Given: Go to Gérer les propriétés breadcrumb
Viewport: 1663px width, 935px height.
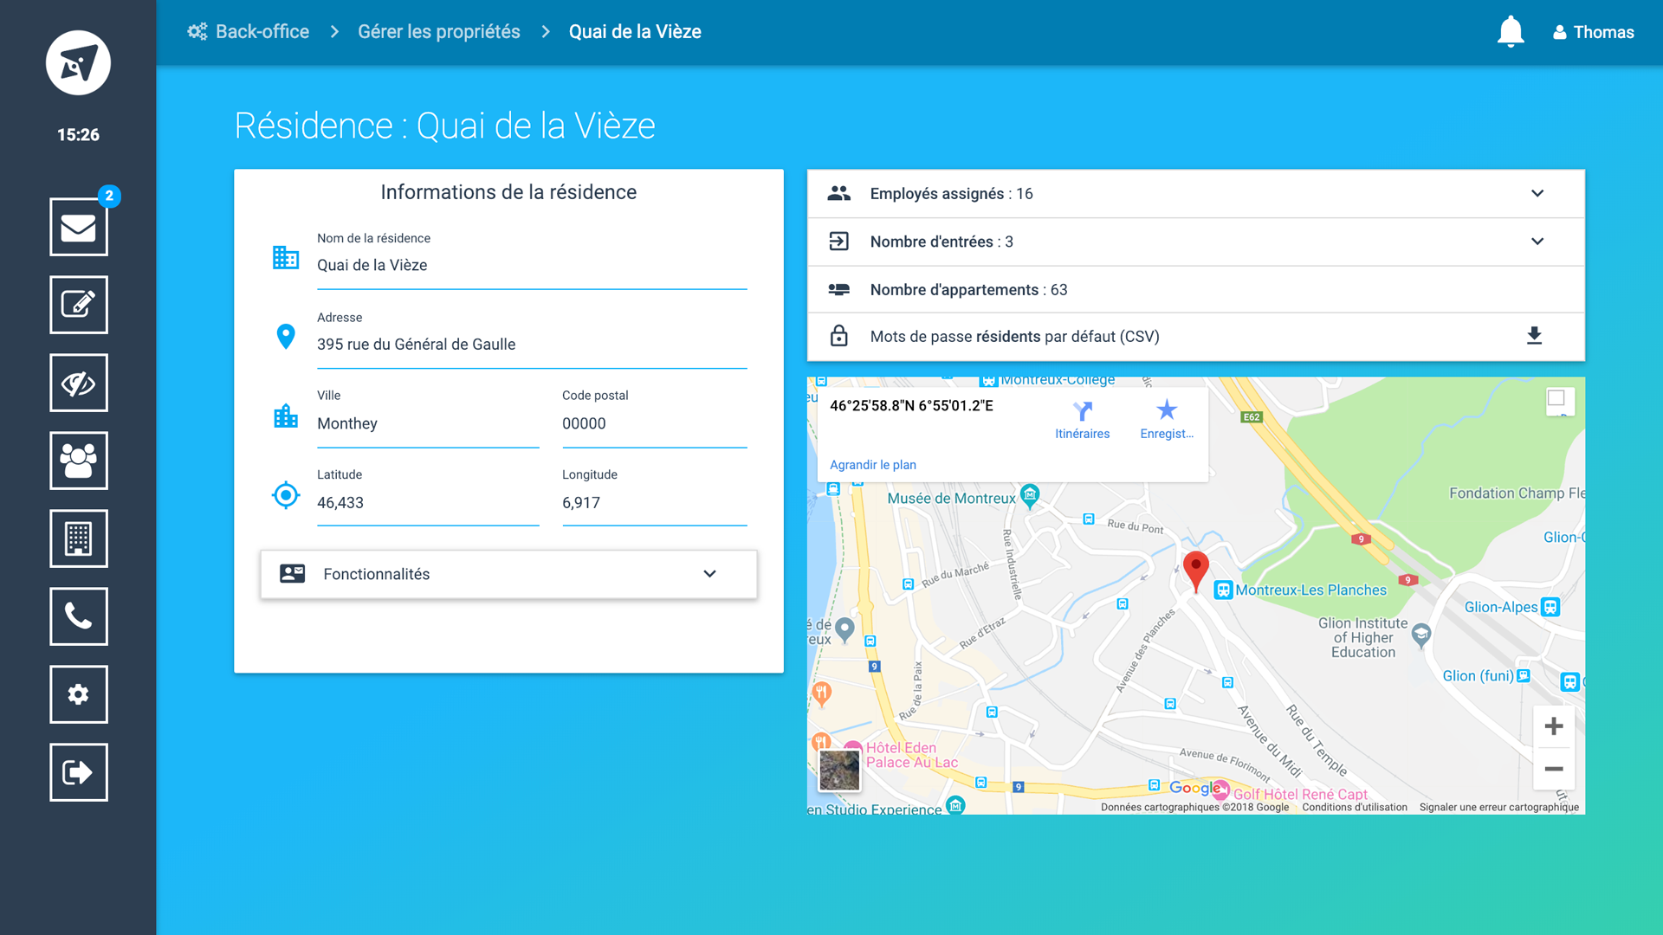Looking at the screenshot, I should click(438, 32).
